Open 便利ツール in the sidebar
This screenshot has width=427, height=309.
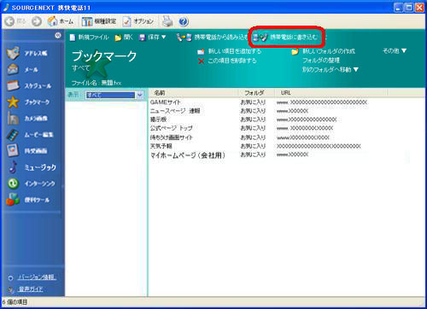coord(28,200)
